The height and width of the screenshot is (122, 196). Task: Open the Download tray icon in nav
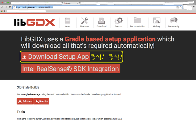tap(102, 21)
